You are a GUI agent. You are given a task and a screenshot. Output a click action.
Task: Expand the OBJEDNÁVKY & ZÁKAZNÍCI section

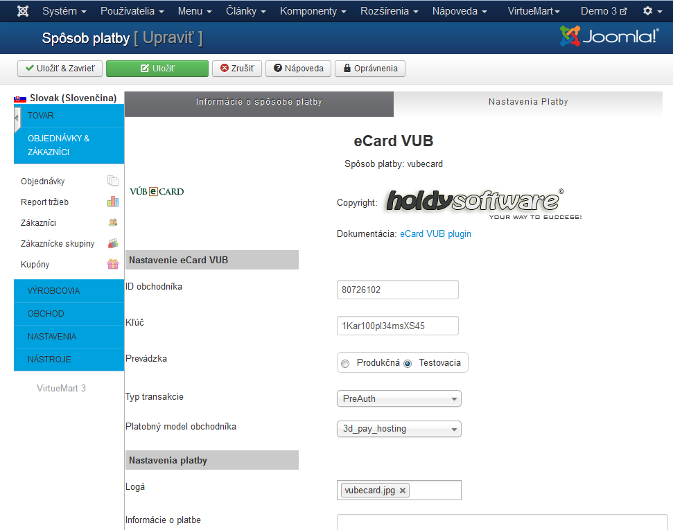click(69, 145)
